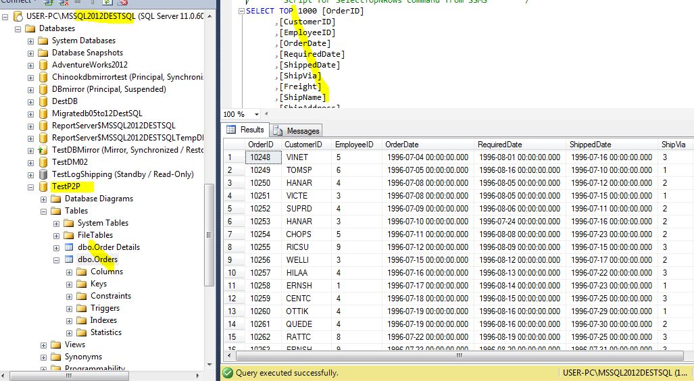Click the results grid select-all corner cell

234,145
